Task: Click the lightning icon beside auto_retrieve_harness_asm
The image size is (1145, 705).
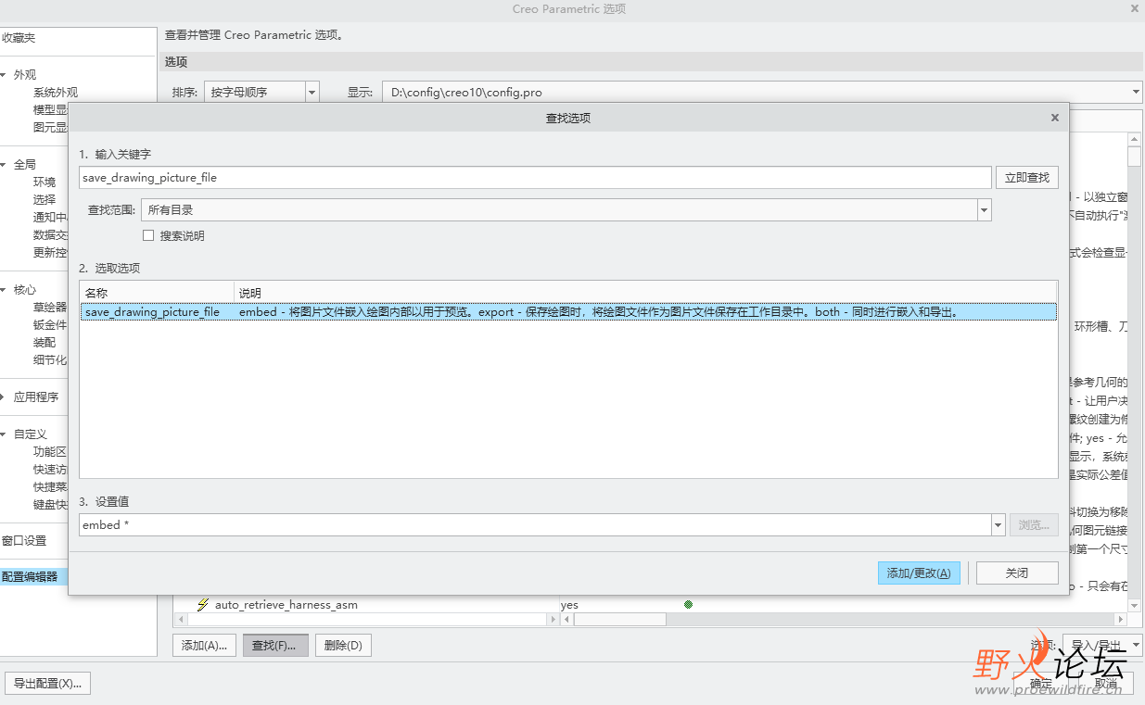Action: (202, 605)
